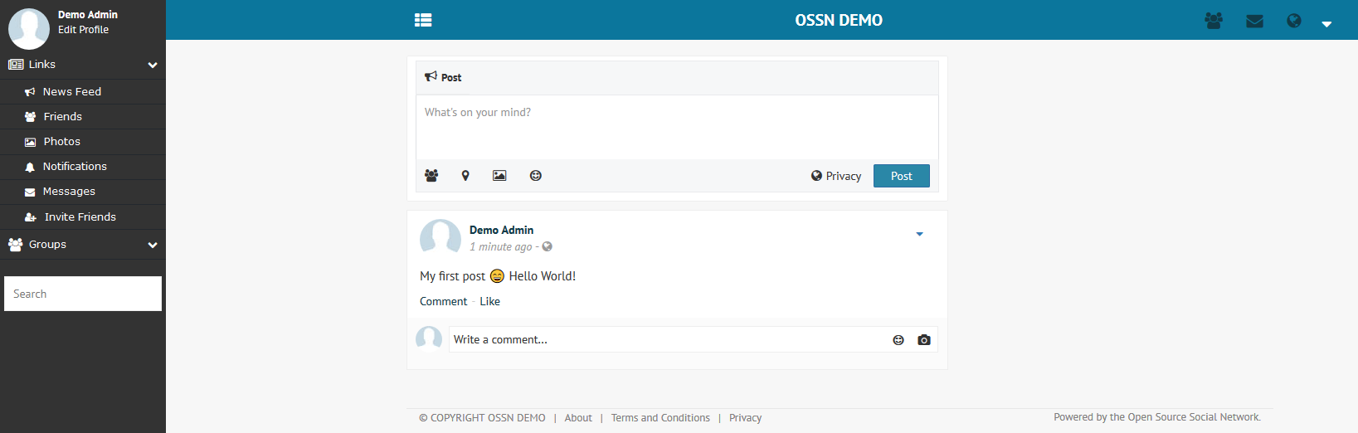This screenshot has width=1358, height=433.
Task: Toggle Like on the Hello World post
Action: 489,301
